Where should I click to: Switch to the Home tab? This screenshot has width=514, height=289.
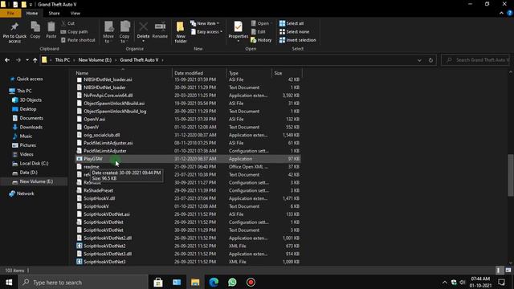click(x=32, y=14)
